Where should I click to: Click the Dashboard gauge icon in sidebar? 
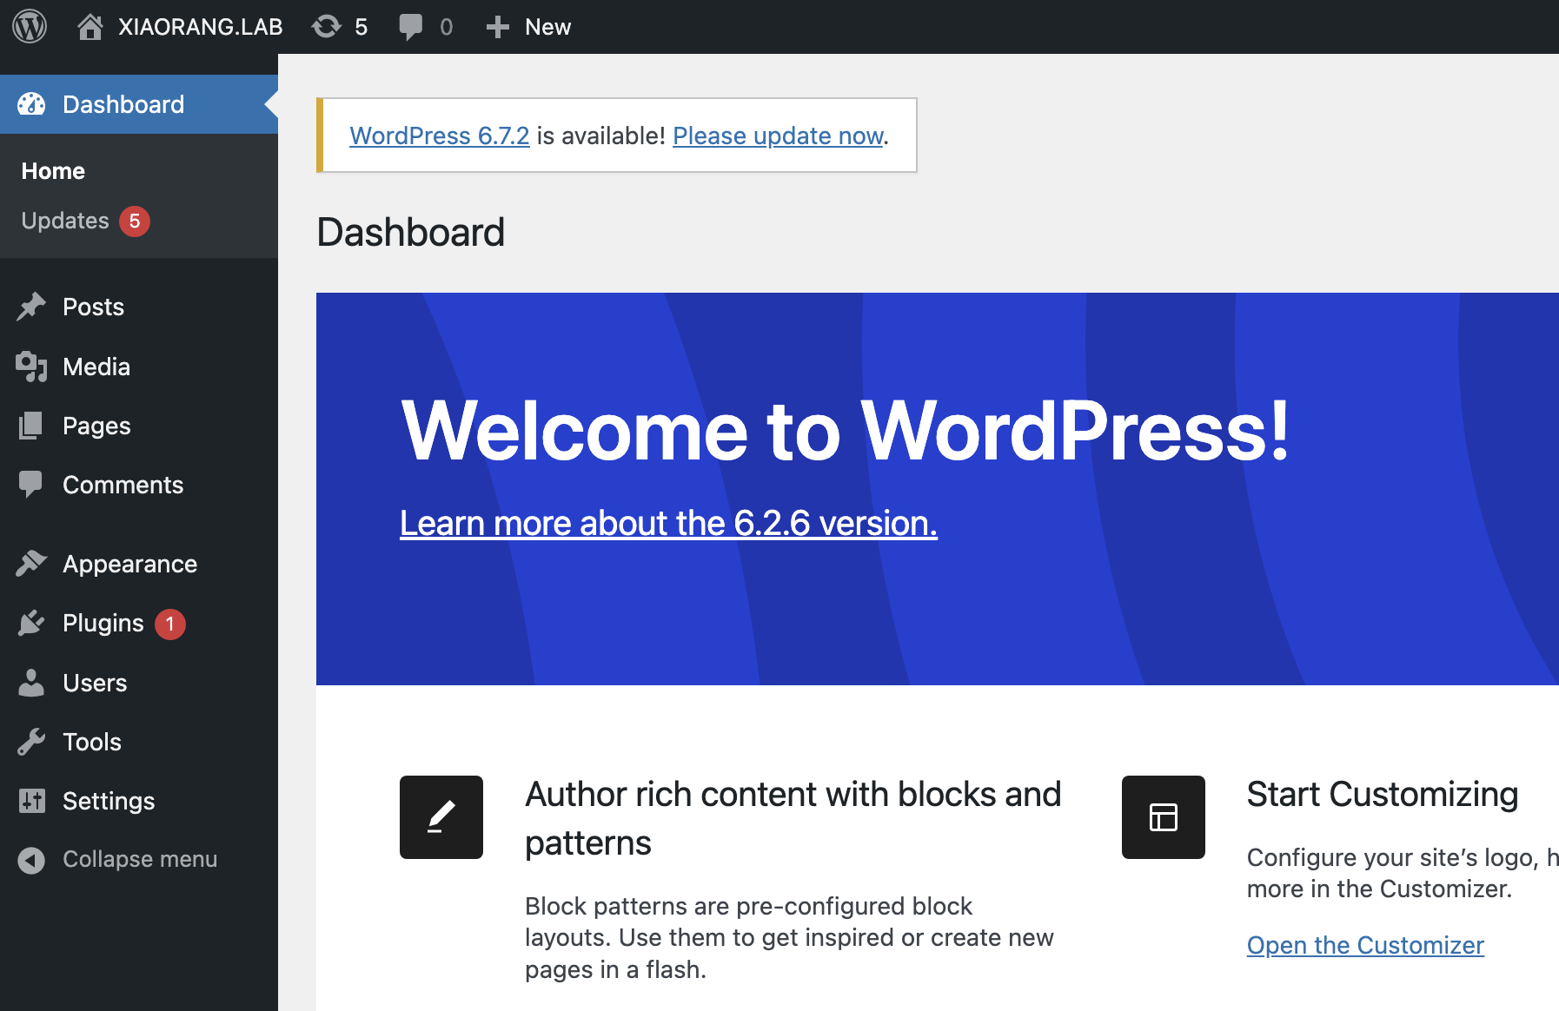pyautogui.click(x=31, y=104)
